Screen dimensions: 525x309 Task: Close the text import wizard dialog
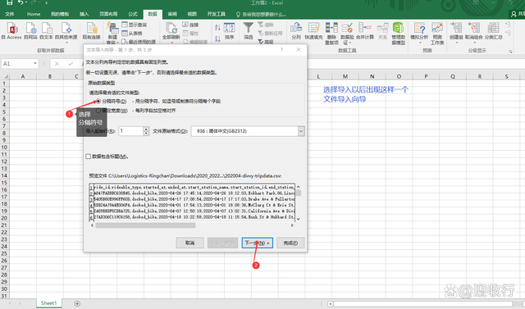(299, 49)
